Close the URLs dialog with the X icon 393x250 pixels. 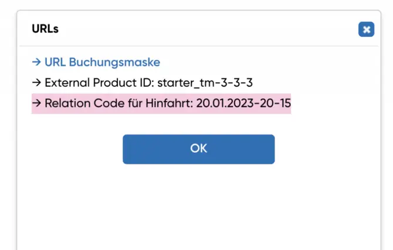click(x=366, y=29)
